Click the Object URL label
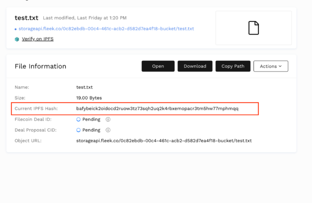312x203 pixels. (x=28, y=141)
